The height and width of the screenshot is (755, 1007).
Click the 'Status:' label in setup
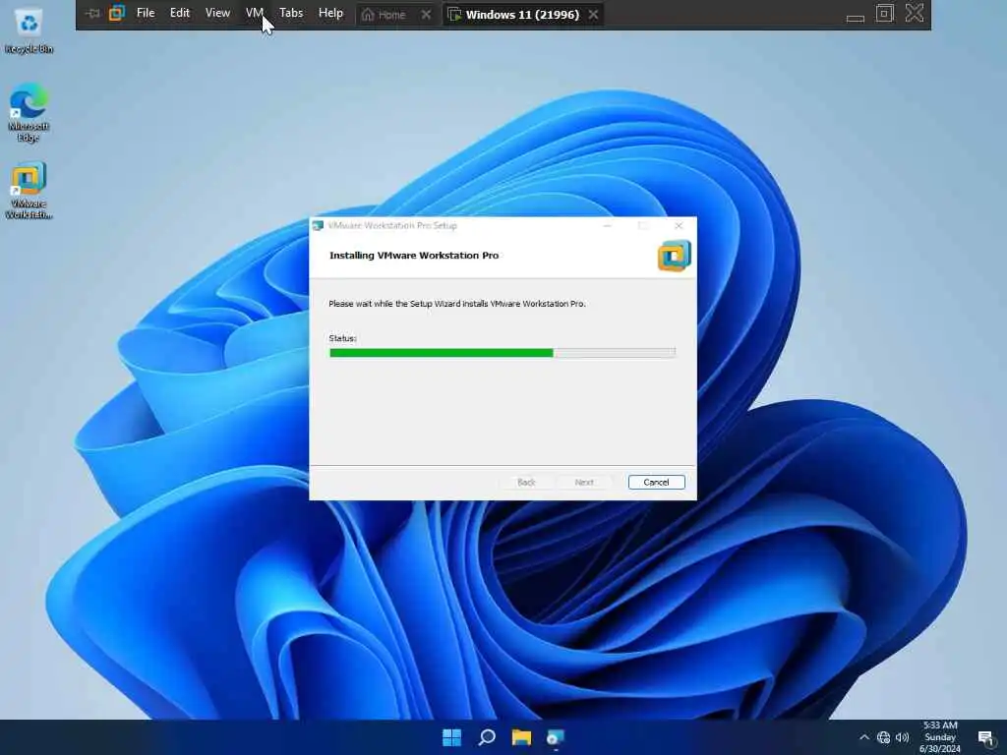pos(342,338)
